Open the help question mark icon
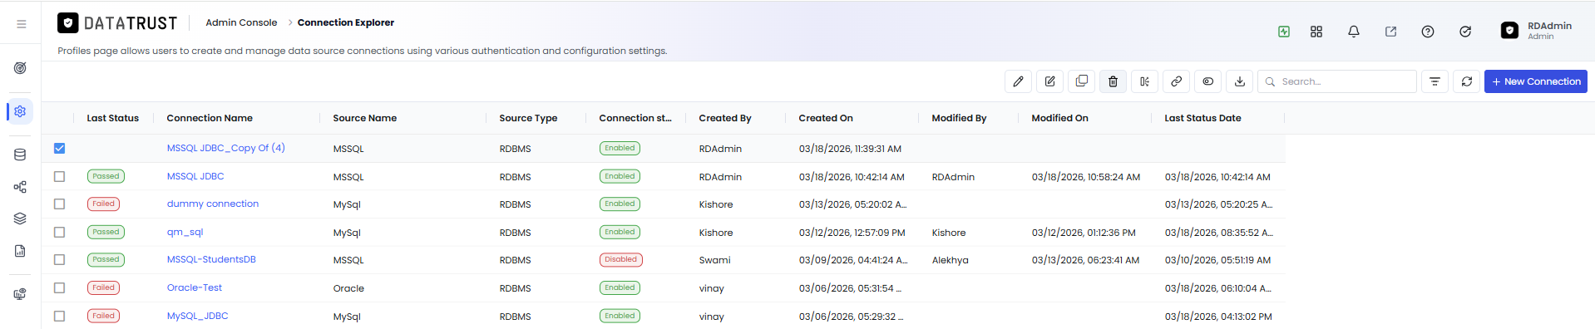Image resolution: width=1595 pixels, height=329 pixels. tap(1428, 32)
